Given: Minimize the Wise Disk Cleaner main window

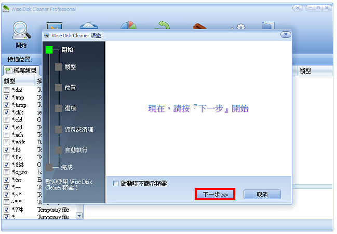Looking at the screenshot, I should tap(310, 8).
